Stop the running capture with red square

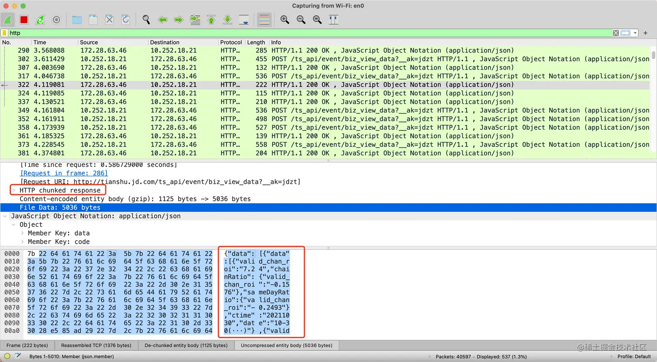point(24,20)
